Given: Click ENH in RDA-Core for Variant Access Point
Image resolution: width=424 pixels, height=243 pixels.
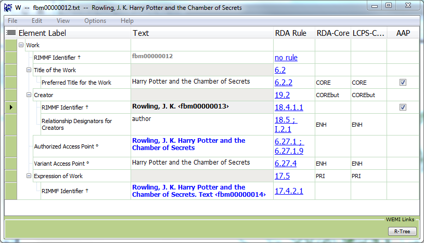Looking at the screenshot, I should [321, 164].
